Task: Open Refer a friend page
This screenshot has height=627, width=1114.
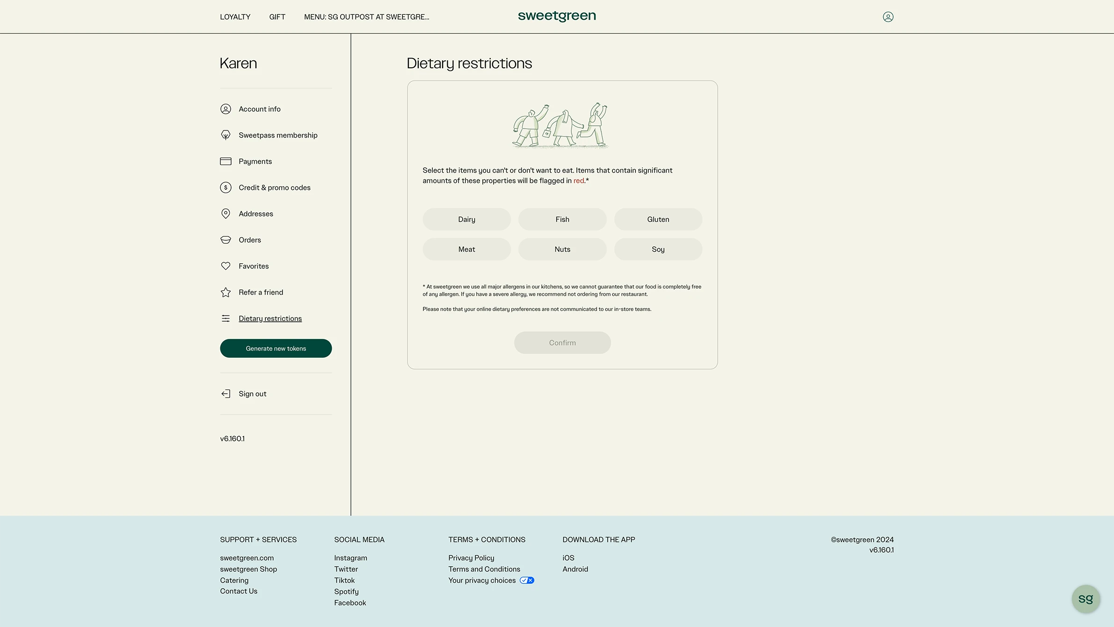Action: (x=261, y=292)
